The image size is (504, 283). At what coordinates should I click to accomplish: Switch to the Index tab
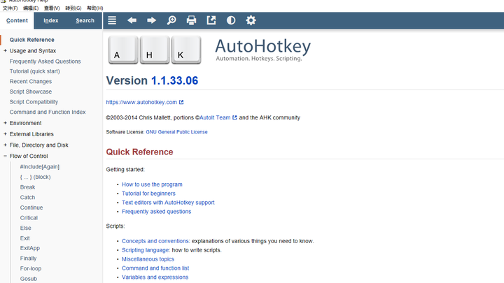click(x=51, y=20)
